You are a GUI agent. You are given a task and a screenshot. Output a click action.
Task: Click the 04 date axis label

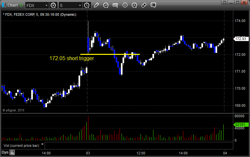[225, 153]
